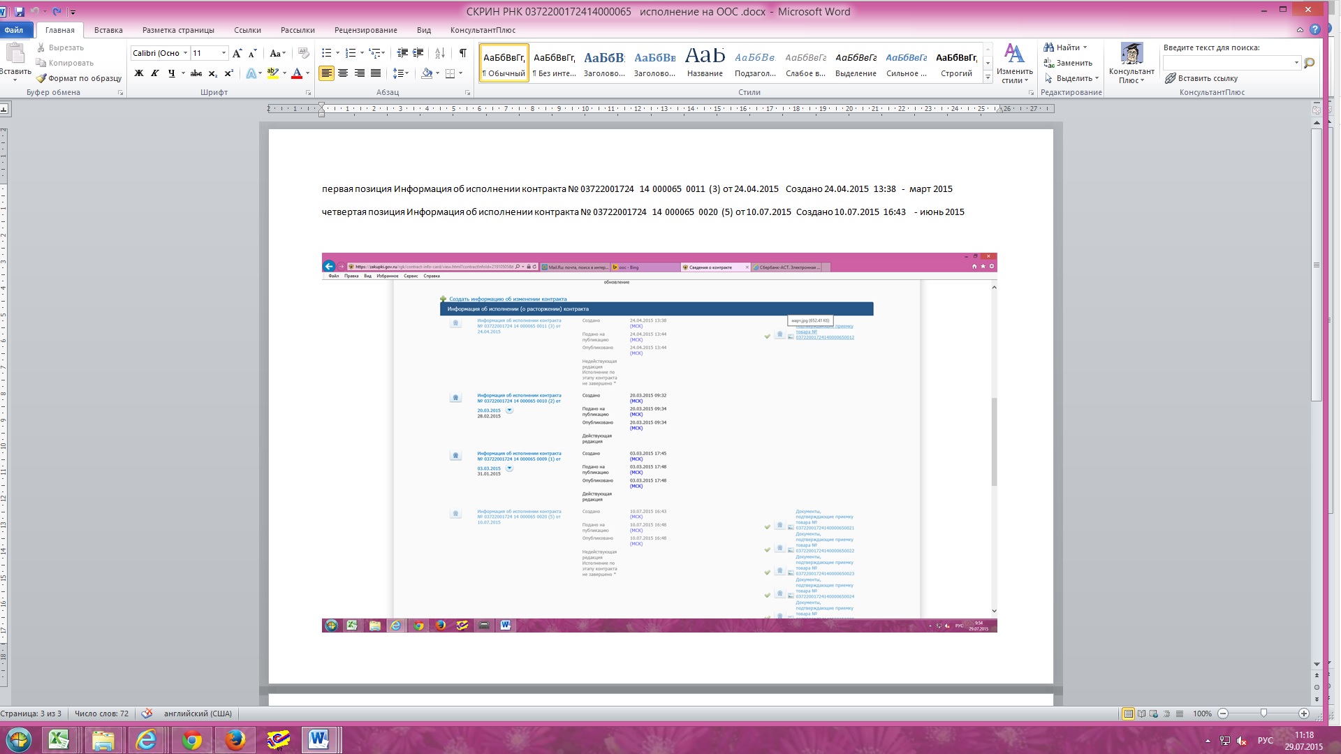The width and height of the screenshot is (1341, 754).
Task: Switch to the Рецензирование tab
Action: pyautogui.click(x=365, y=30)
